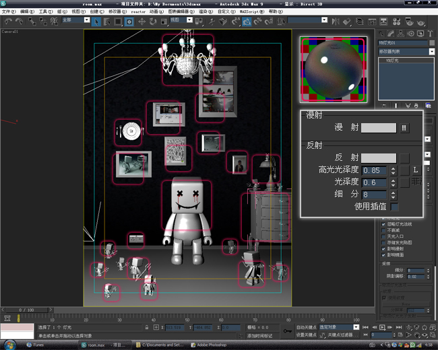
Task: Expand the 修改器列表 modifier list dropdown
Action: click(x=432, y=52)
